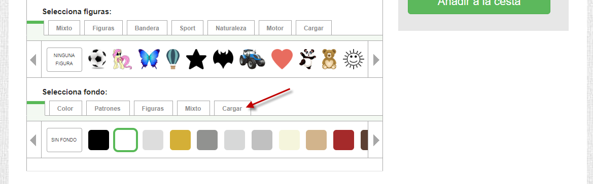Choose the panda figure

coord(307,59)
